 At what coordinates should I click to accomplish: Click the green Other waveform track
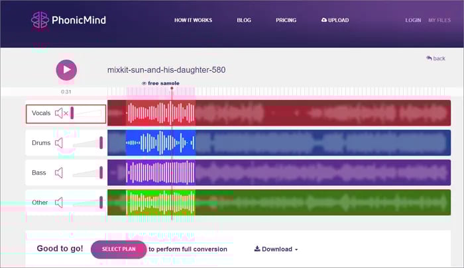pyautogui.click(x=278, y=202)
